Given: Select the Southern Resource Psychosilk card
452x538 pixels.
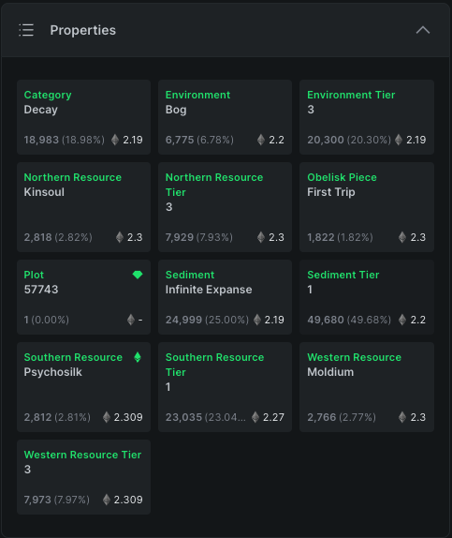Looking at the screenshot, I should pos(83,387).
